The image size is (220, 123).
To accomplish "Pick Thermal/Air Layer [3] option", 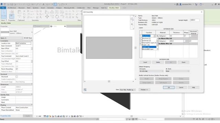I will [x=149, y=43].
